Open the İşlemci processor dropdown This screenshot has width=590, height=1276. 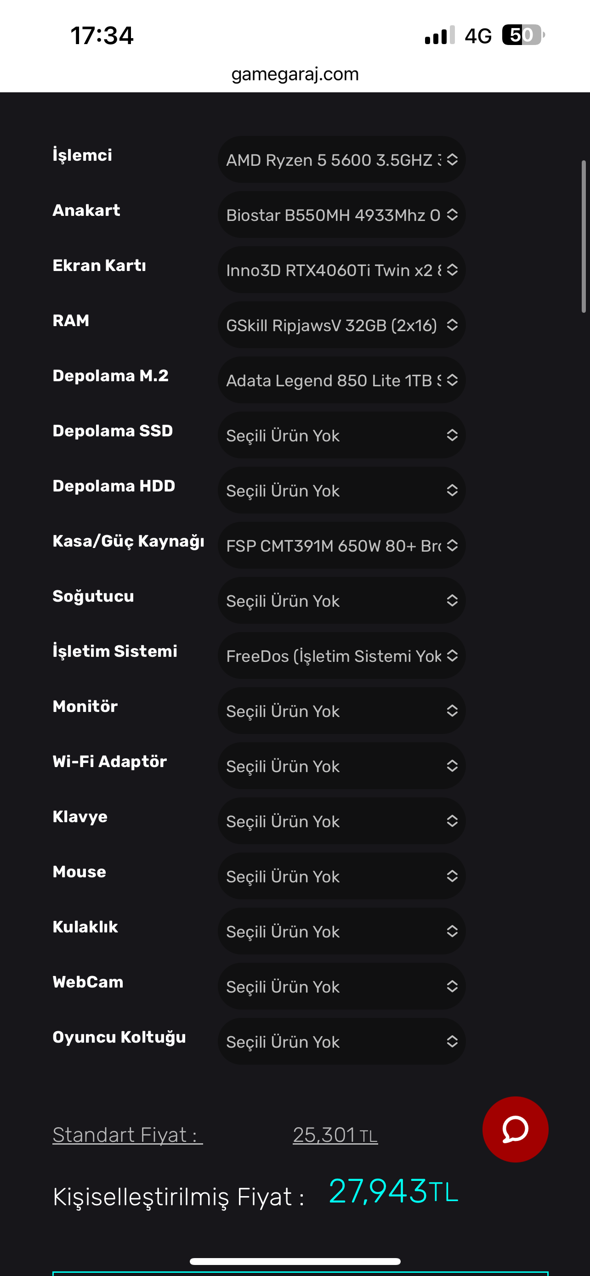coord(341,159)
